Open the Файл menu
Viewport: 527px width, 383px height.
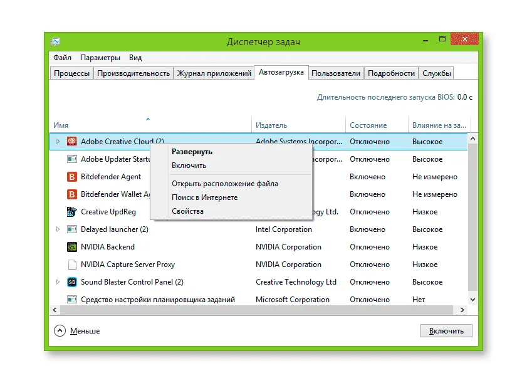click(62, 58)
